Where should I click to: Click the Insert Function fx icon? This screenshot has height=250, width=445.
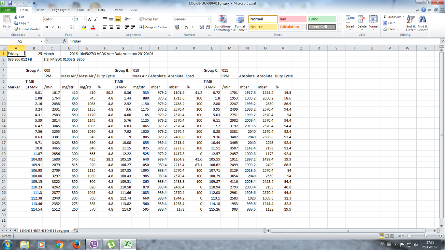pyautogui.click(x=65, y=41)
